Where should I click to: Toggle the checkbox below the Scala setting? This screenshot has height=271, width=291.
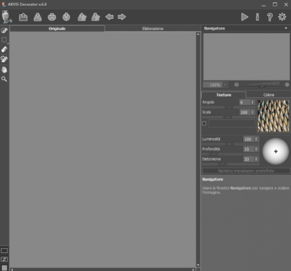(204, 124)
